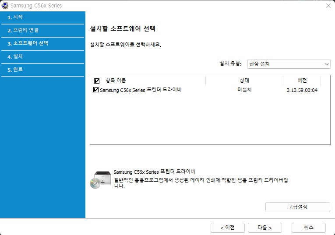Click the 미설치 status cell
335x235 pixels.
pyautogui.click(x=244, y=90)
